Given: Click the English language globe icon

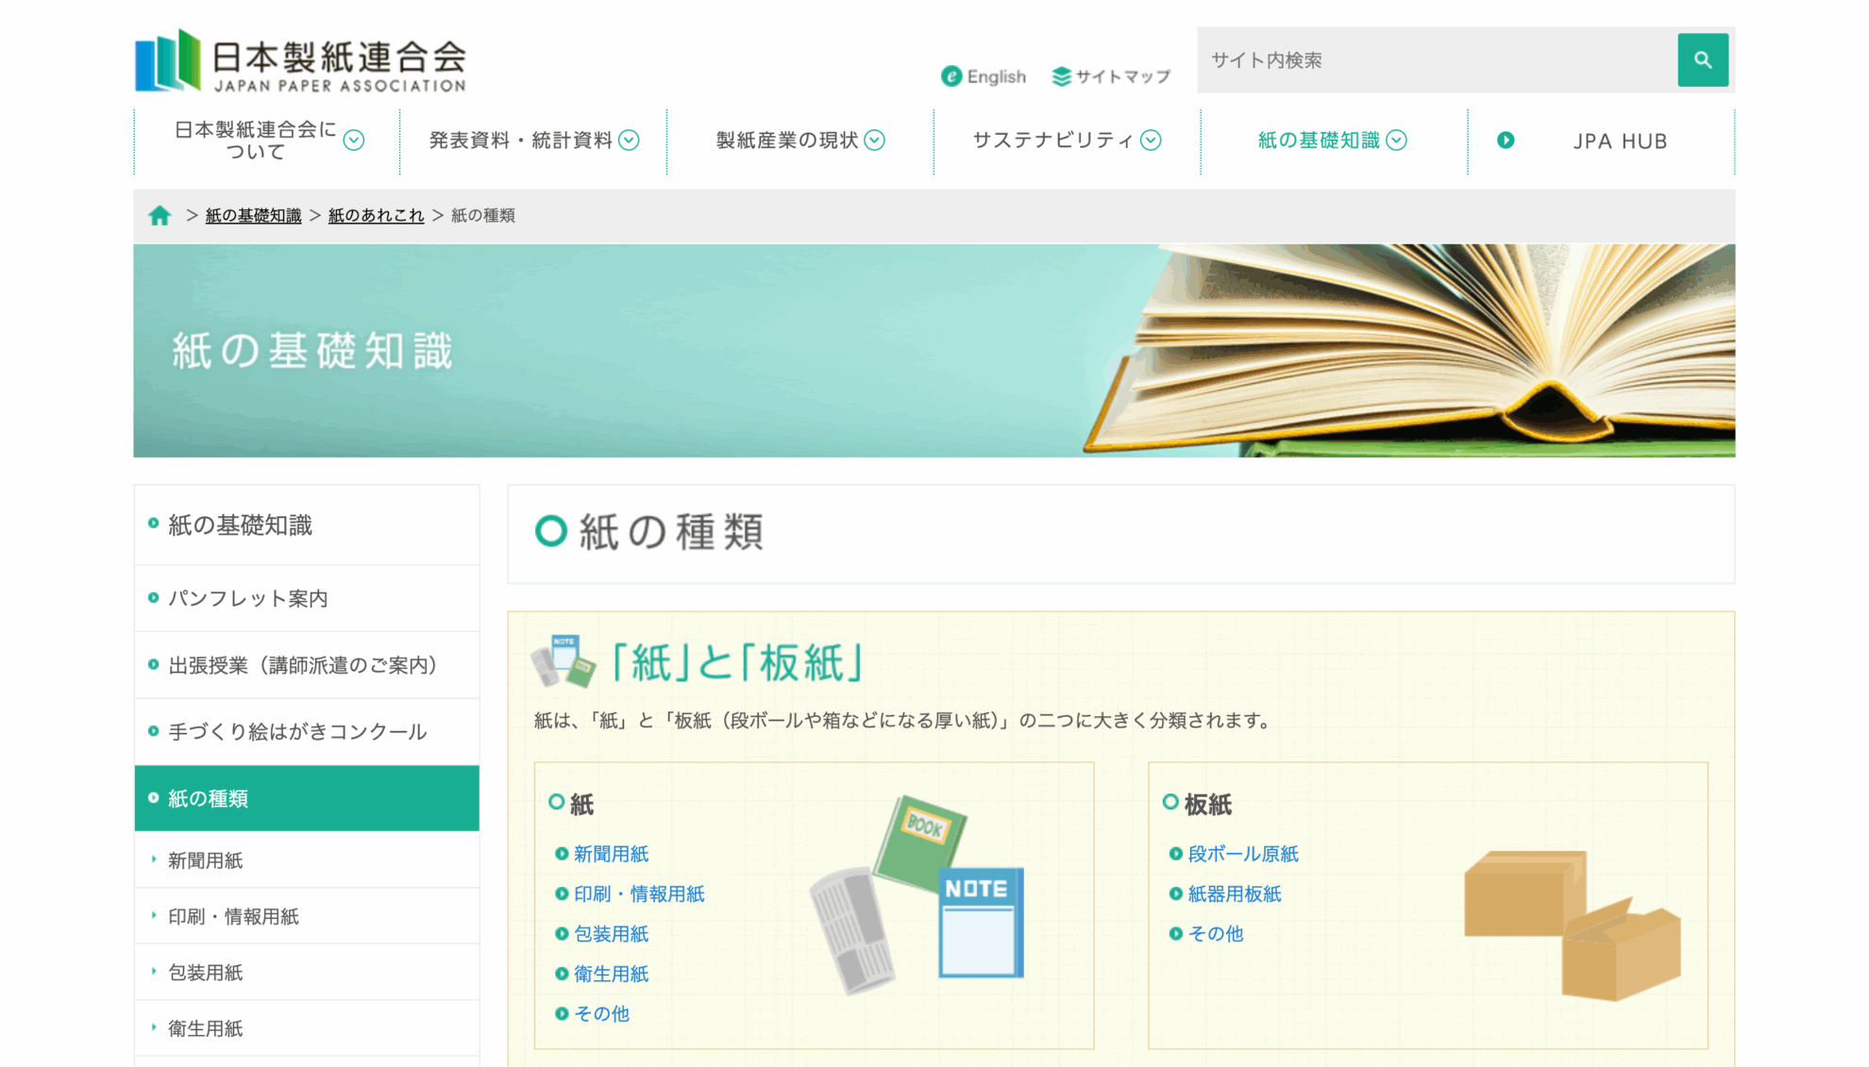Looking at the screenshot, I should pyautogui.click(x=951, y=76).
